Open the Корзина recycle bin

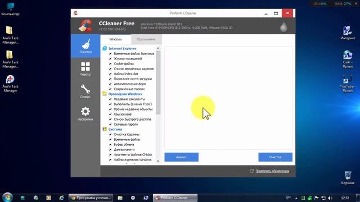click(x=348, y=177)
